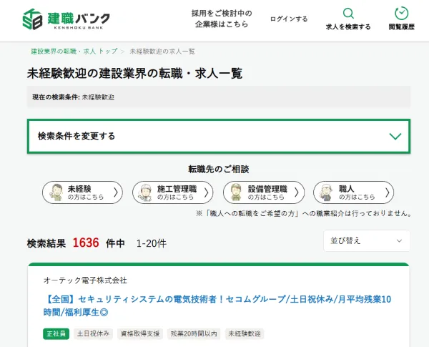The image size is (429, 347).
Task: Click the 転職先のご相談 heading
Action: (x=219, y=170)
